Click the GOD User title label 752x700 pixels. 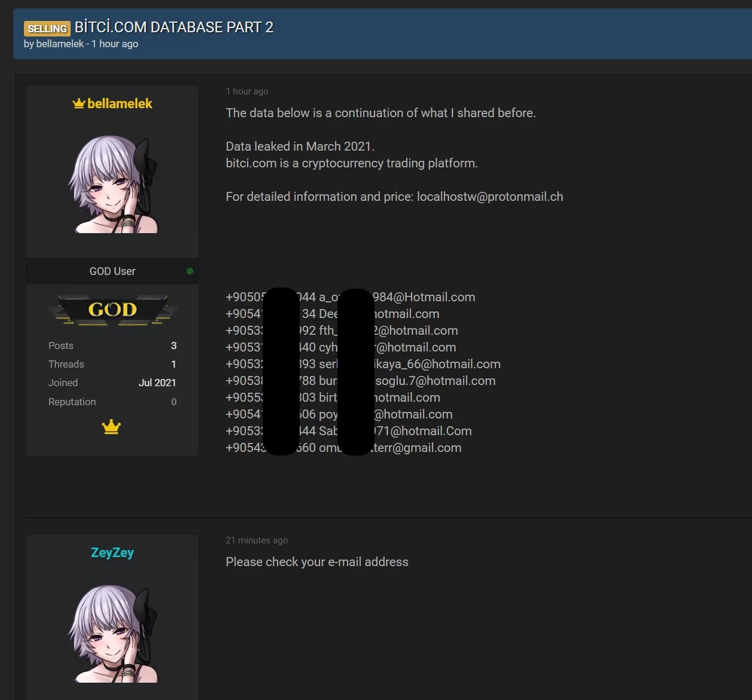point(112,271)
